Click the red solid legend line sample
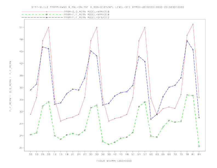 pos(42,12)
